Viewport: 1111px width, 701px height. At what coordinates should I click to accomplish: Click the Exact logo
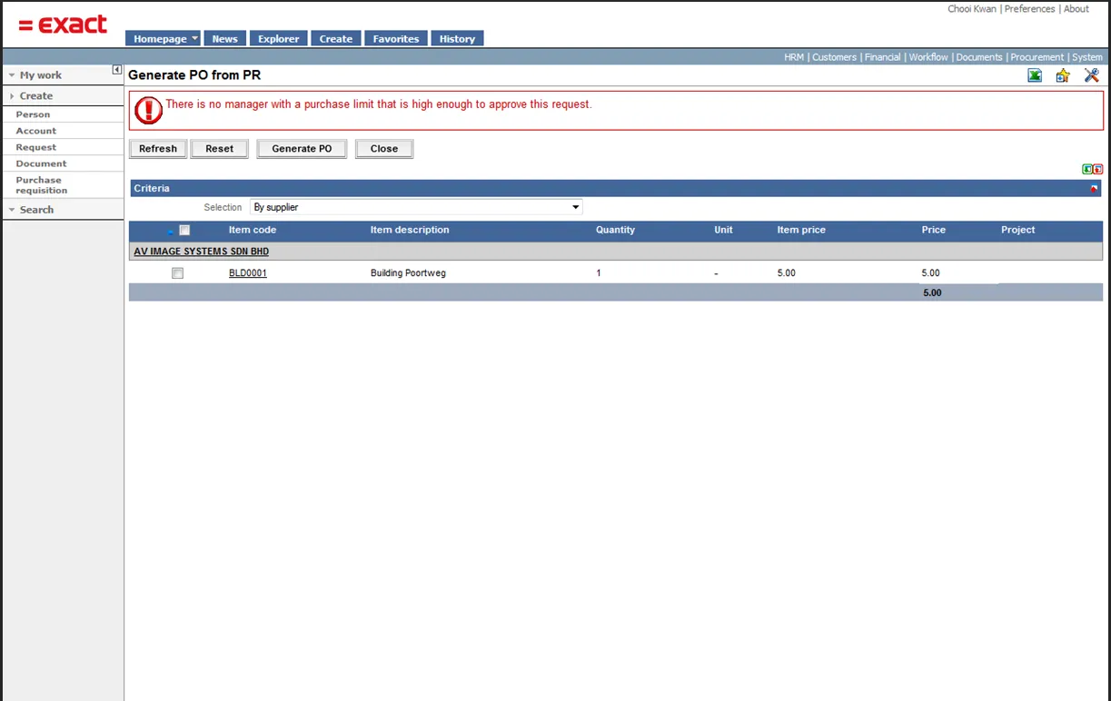(x=63, y=25)
